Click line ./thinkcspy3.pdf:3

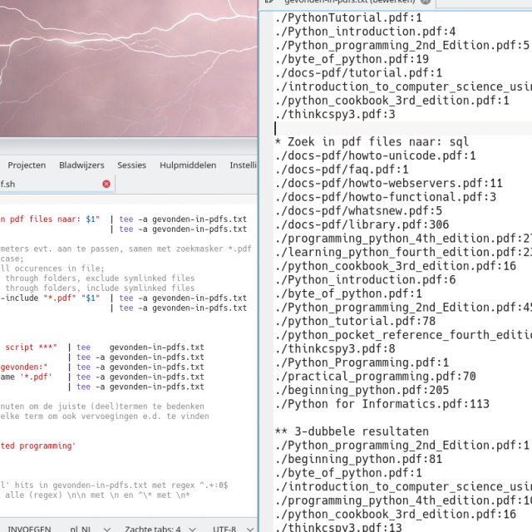[335, 115]
